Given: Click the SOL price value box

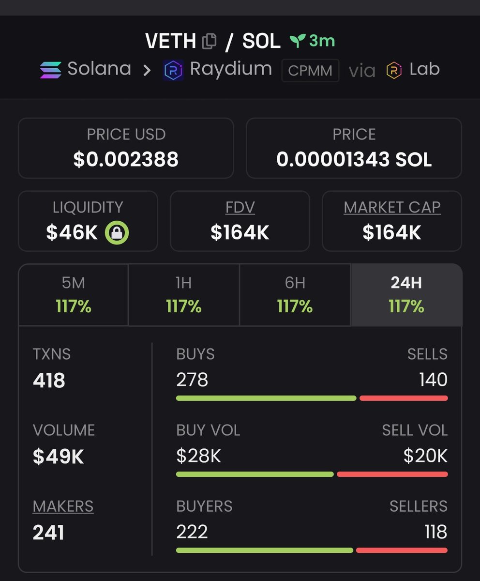Looking at the screenshot, I should pyautogui.click(x=354, y=148).
